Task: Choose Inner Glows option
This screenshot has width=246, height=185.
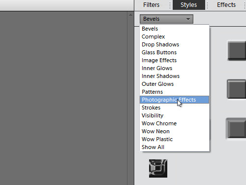Action: tap(174, 68)
